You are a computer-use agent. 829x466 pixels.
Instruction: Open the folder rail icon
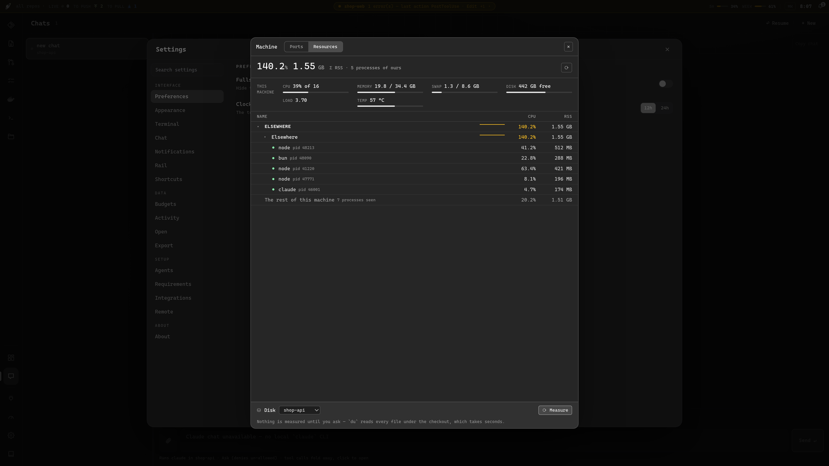coord(11,137)
